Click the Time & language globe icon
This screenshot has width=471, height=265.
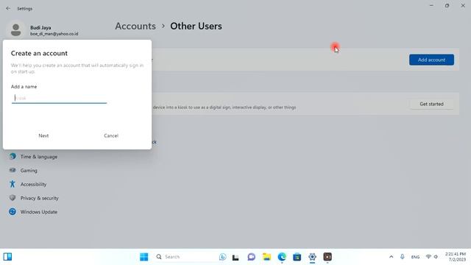(x=13, y=156)
